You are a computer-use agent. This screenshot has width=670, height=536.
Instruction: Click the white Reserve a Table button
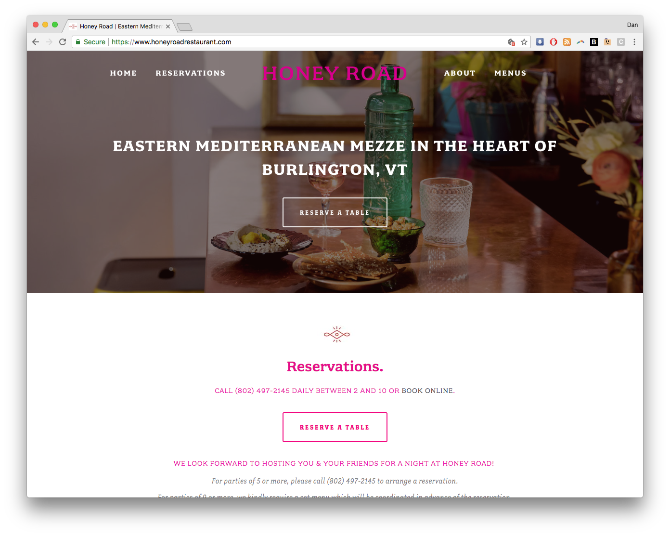(335, 212)
